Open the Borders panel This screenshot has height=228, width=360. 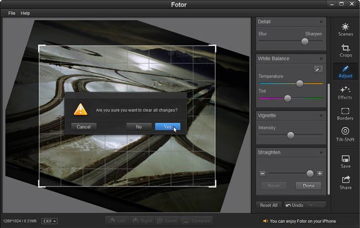pos(345,113)
